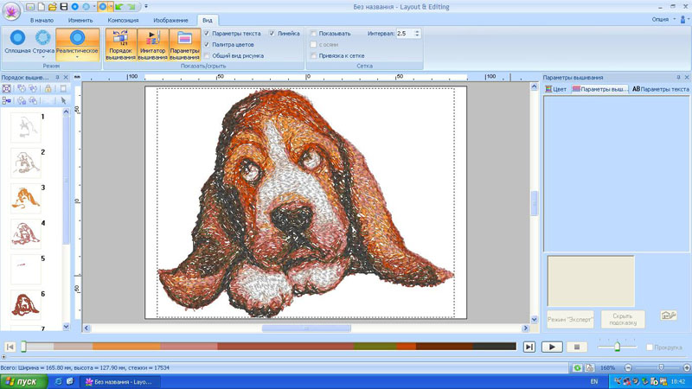This screenshot has width=692, height=389.
Task: Open the Изображение ribbon tab
Action: pos(171,19)
